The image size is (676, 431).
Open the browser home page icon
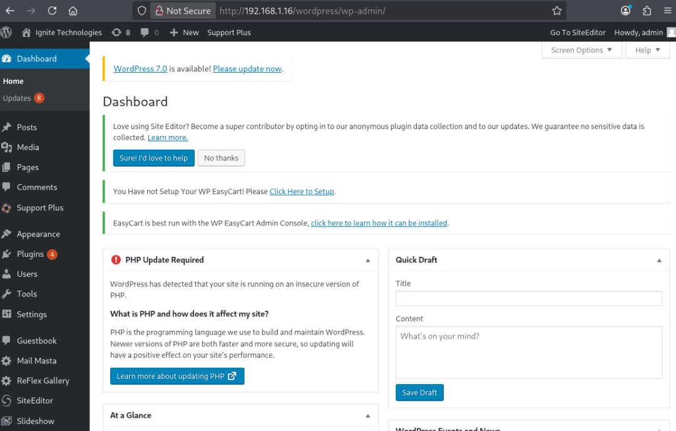click(73, 11)
